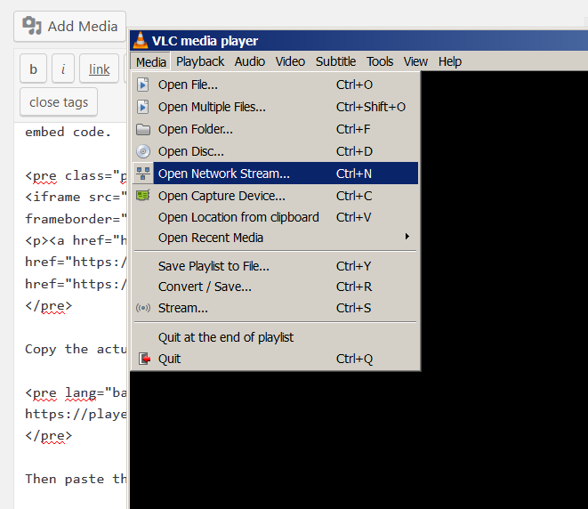Click the '<pre lang=' line in editor
The width and height of the screenshot is (588, 509).
coord(76,392)
